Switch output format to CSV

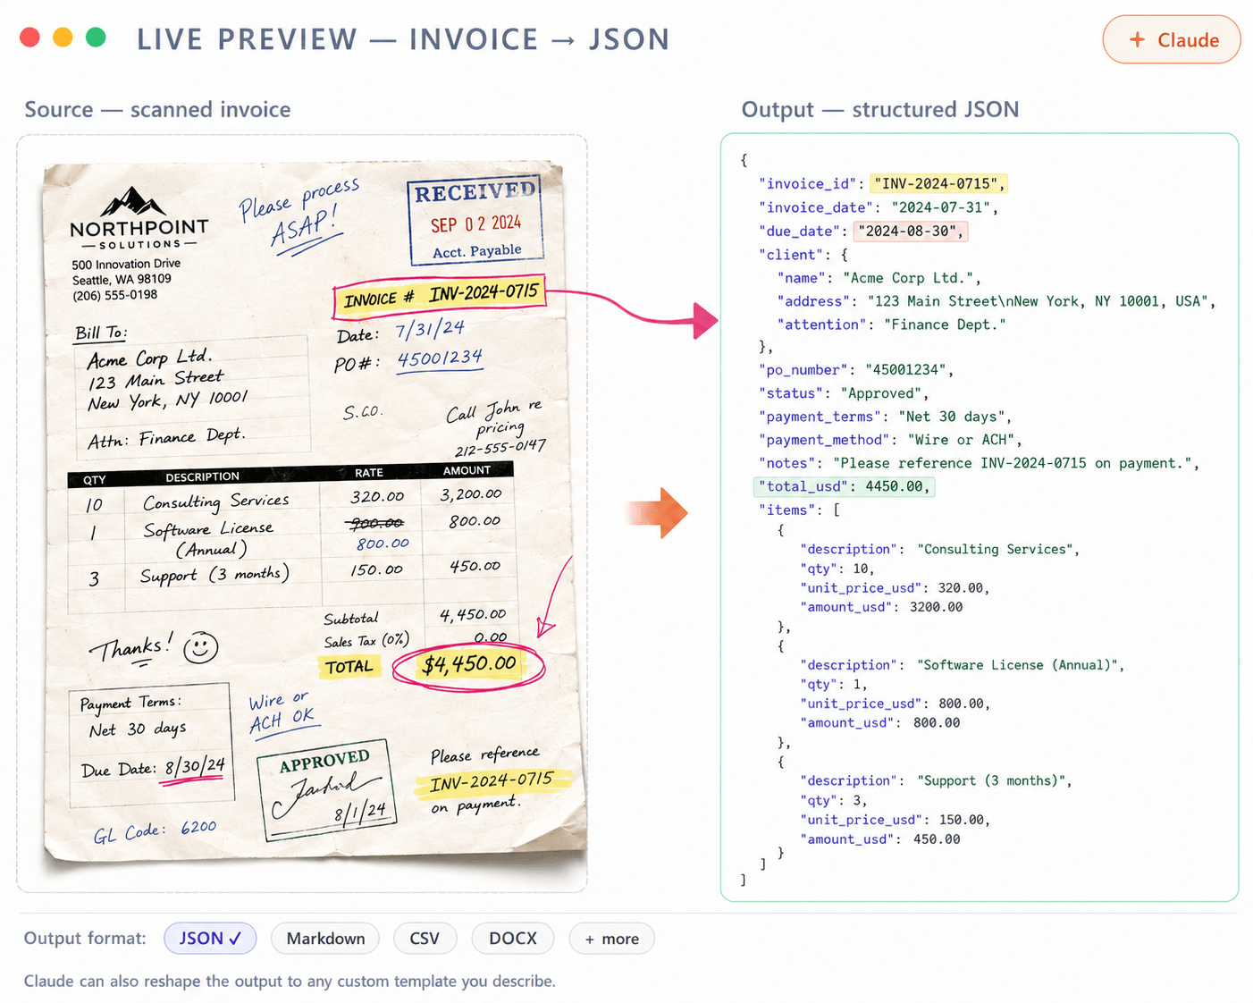click(425, 938)
